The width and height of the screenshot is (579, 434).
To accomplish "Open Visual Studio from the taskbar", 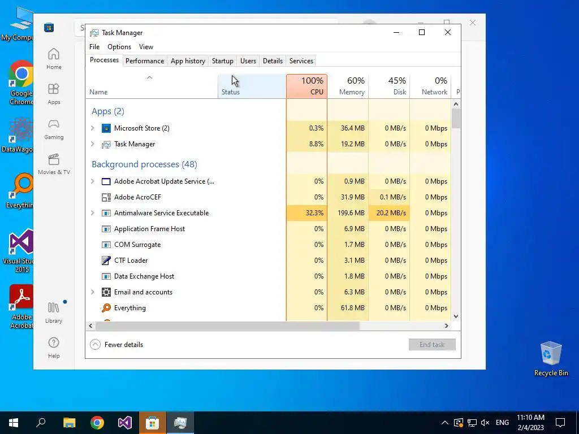I will pos(125,423).
